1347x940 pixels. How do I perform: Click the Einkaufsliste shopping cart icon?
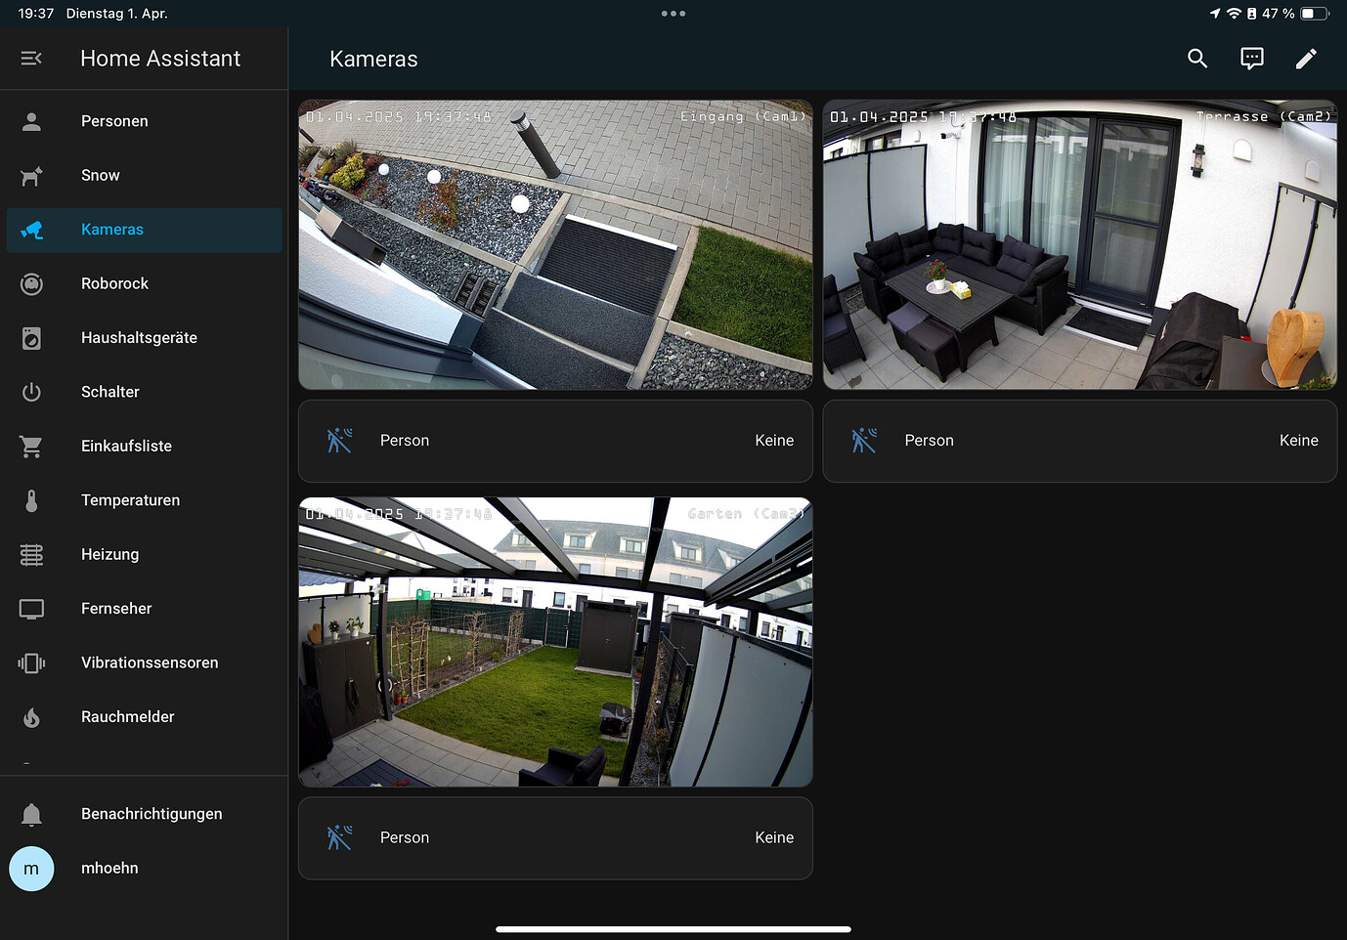pyautogui.click(x=31, y=447)
